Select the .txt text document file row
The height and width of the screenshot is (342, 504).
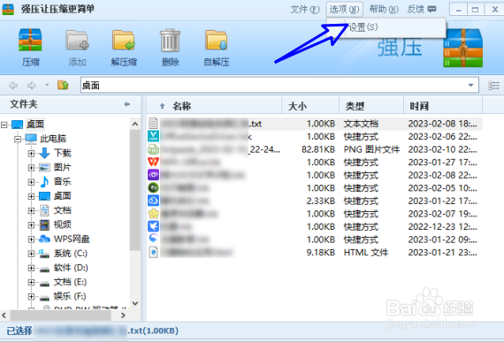315,124
